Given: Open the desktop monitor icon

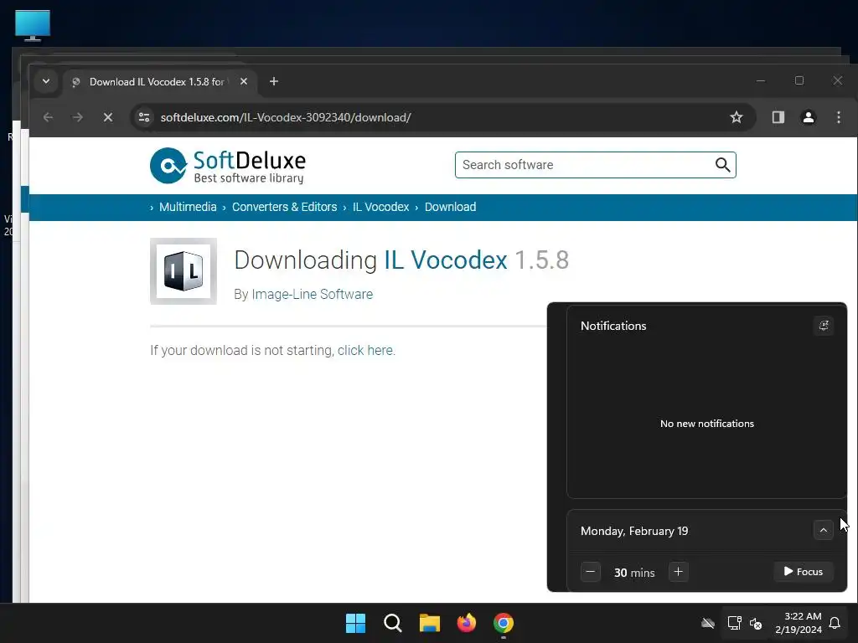Looking at the screenshot, I should (x=33, y=25).
